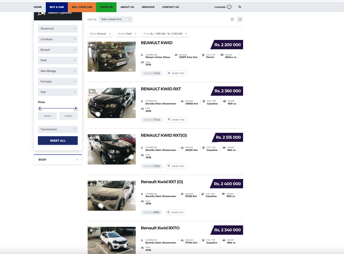
Task: Open the RENAULT KWID RXT listing title
Action: [161, 89]
